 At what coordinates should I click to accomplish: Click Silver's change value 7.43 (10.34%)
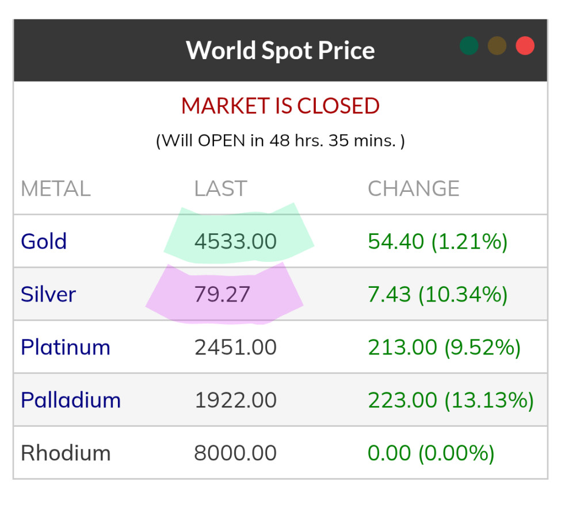[437, 294]
